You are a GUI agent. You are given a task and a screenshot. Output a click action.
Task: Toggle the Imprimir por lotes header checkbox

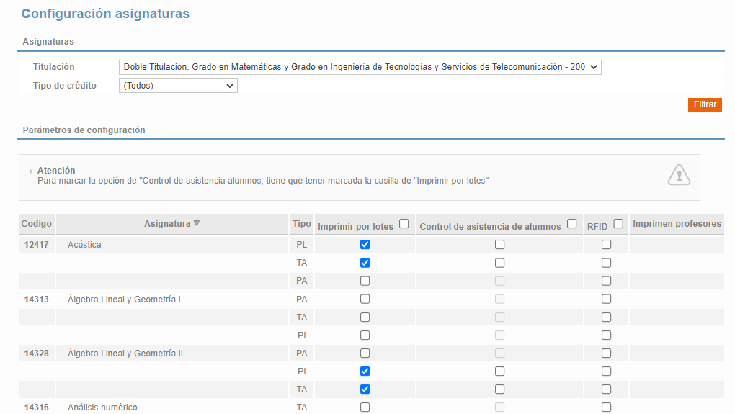tap(404, 224)
